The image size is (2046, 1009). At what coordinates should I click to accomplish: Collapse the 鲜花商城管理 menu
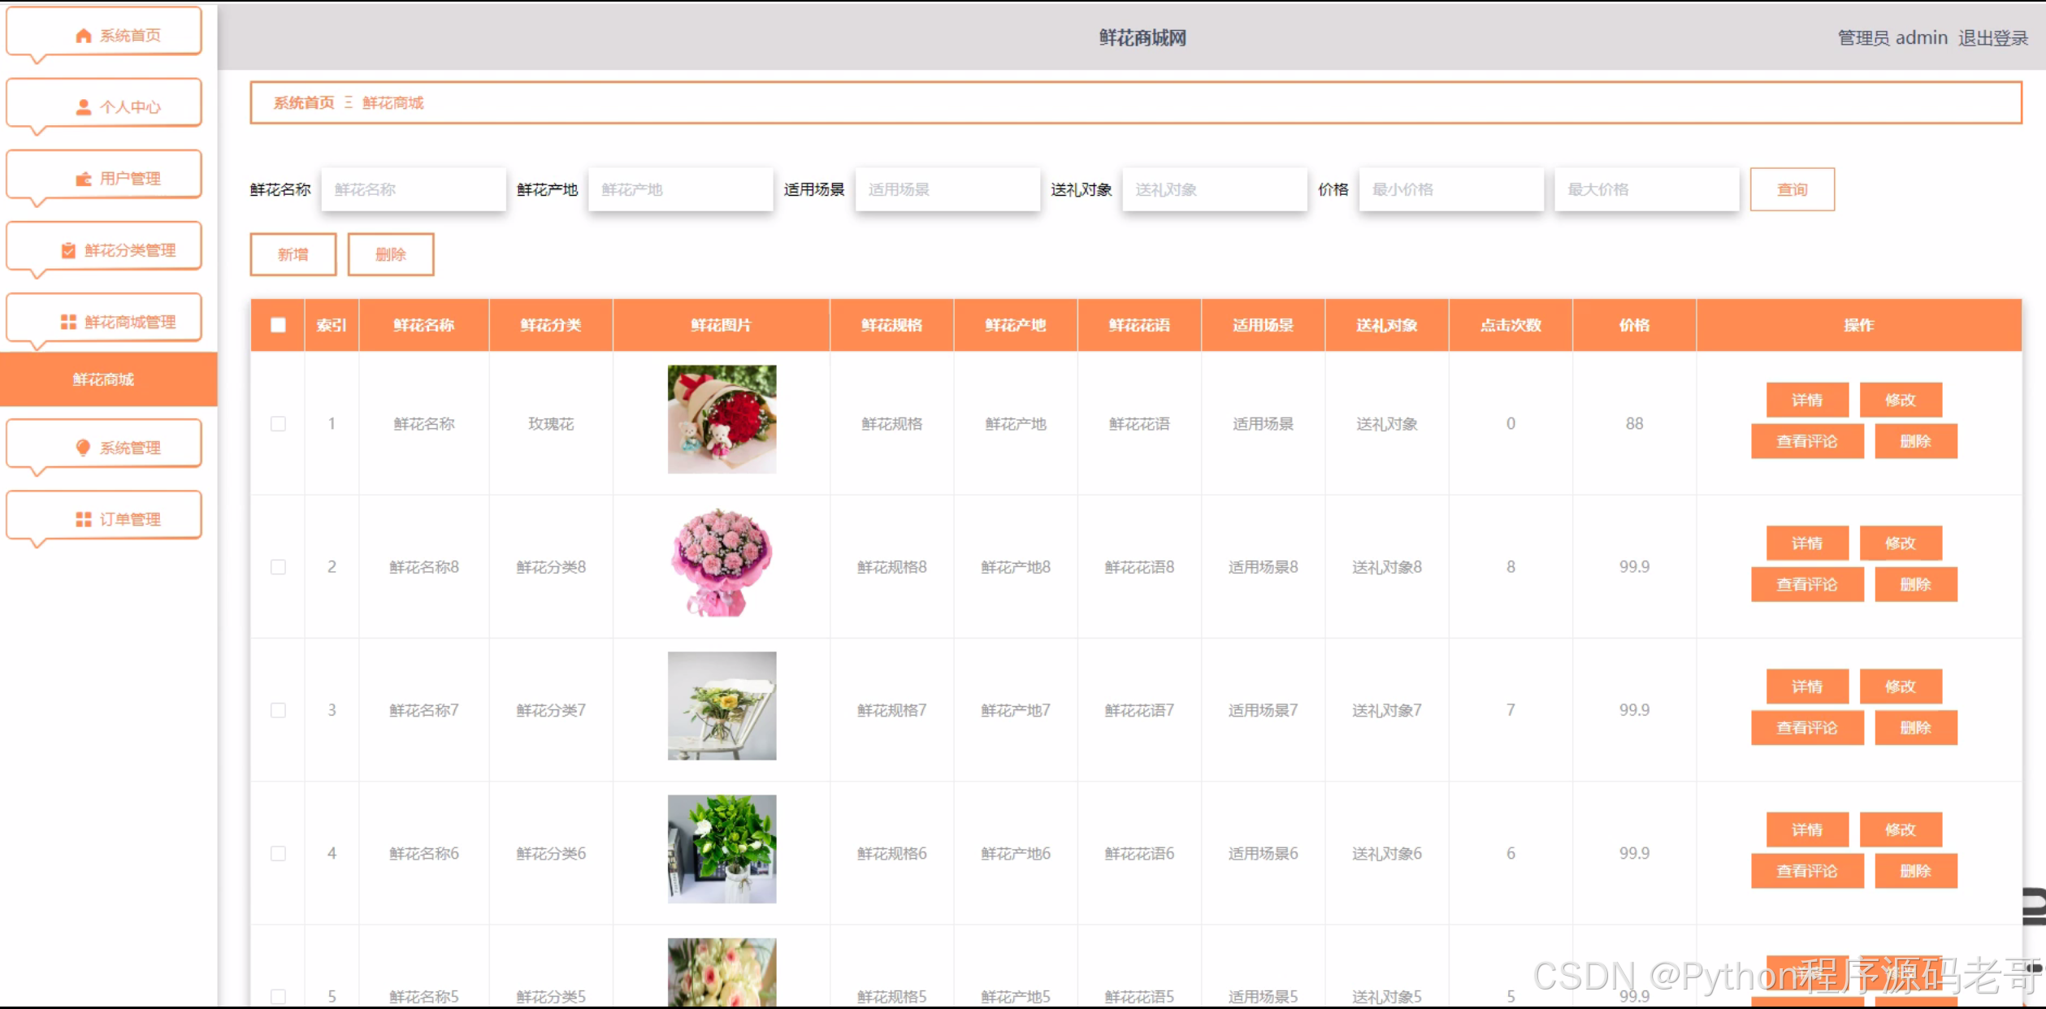[130, 322]
